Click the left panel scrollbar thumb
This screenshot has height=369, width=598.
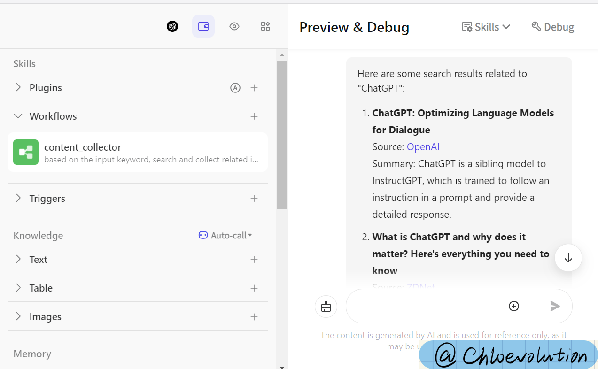[x=282, y=134]
